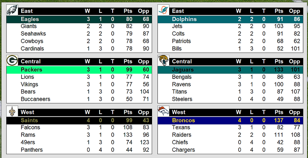Image resolution: width=308 pixels, height=158 pixels.
Task: Select the Buccaneers team name
Action: point(35,99)
